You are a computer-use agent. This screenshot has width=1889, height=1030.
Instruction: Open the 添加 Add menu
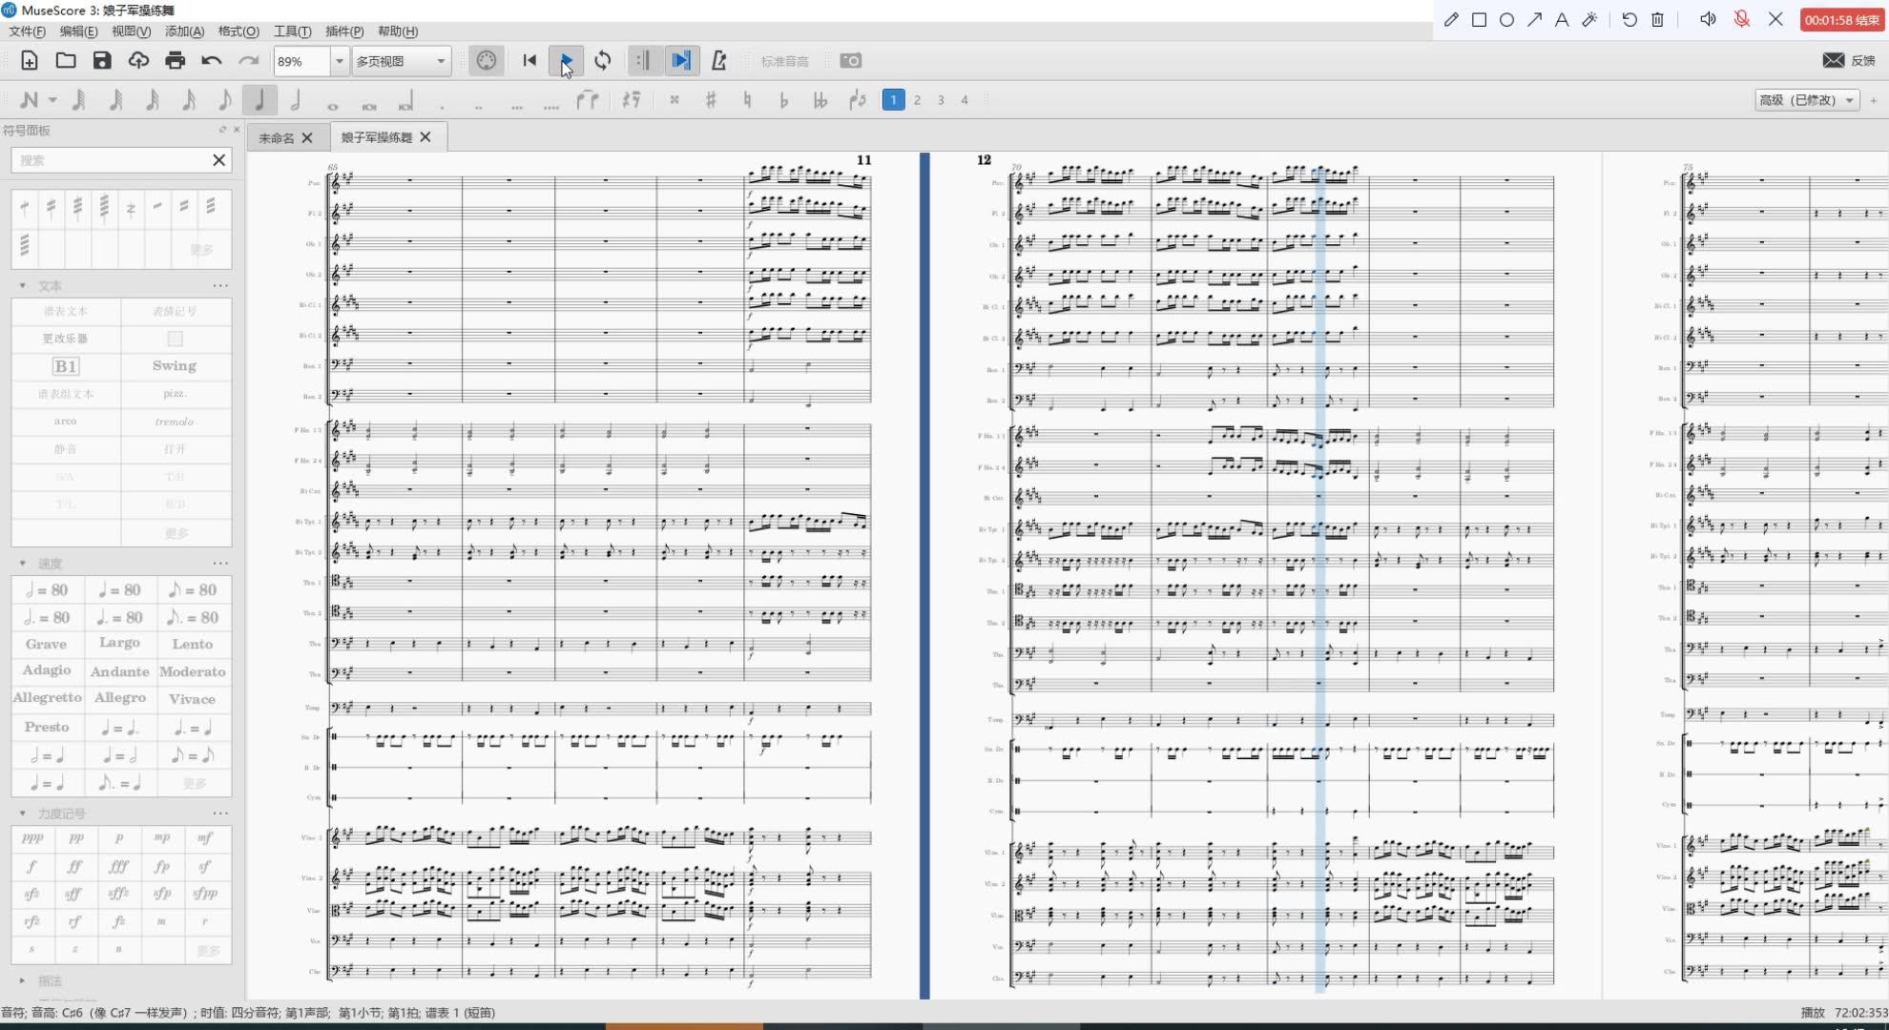click(184, 31)
